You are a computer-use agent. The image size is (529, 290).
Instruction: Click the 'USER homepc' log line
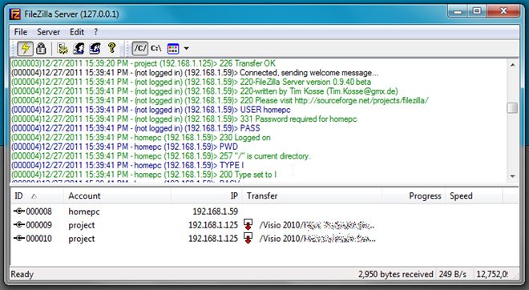click(x=151, y=110)
